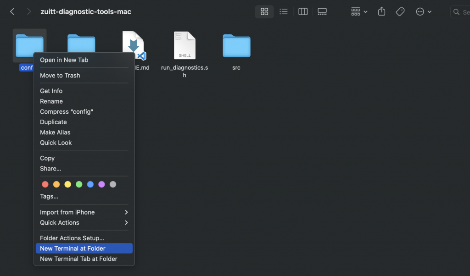Expand the Import from iPhone submenu
470x276 pixels.
84,212
